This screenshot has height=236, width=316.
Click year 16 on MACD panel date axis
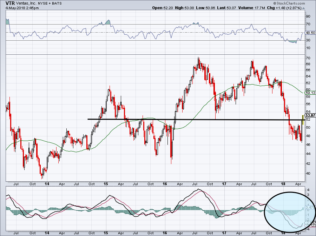165,233
